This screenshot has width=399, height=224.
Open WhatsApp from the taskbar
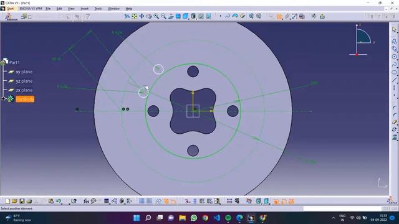pyautogui.click(x=194, y=218)
